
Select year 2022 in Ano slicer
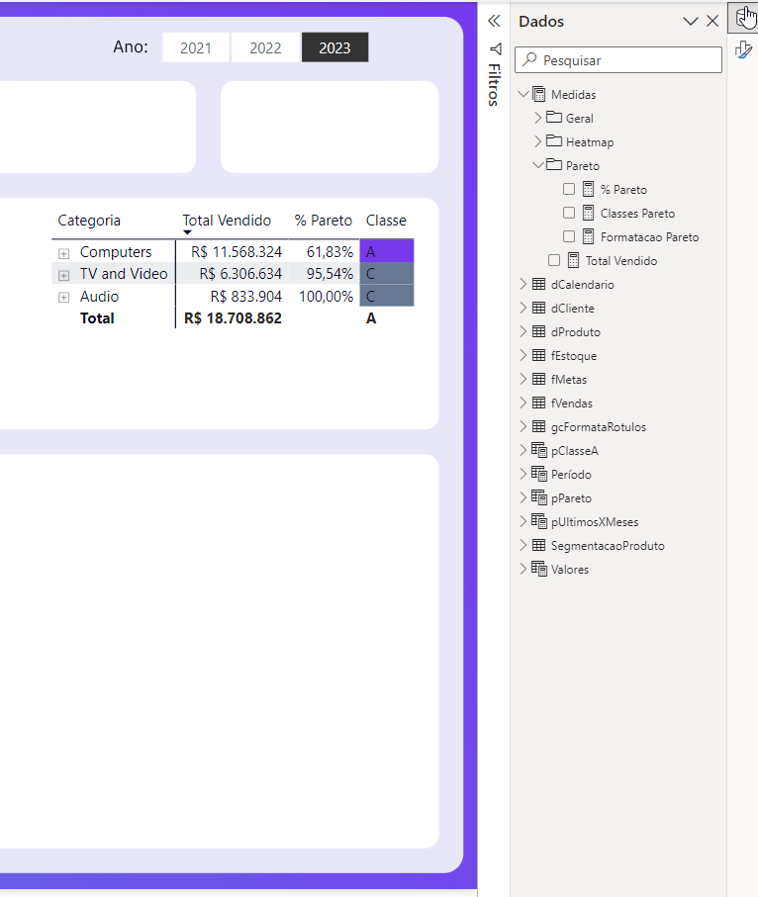click(265, 47)
